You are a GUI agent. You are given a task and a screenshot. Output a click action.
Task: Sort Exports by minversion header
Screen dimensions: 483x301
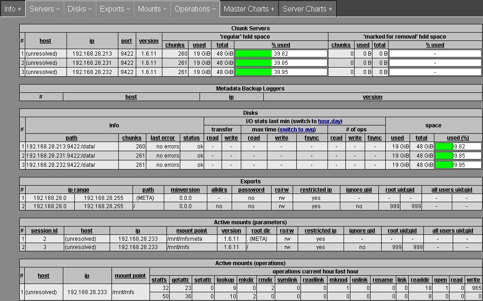pos(185,189)
